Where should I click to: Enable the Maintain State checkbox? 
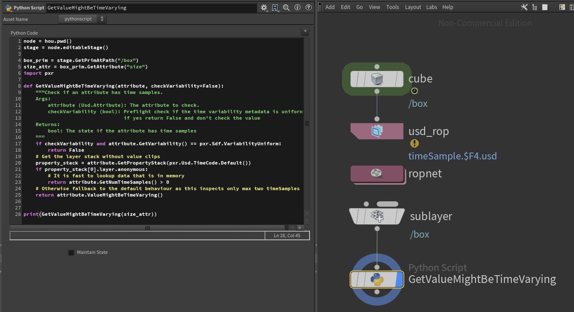(71, 253)
